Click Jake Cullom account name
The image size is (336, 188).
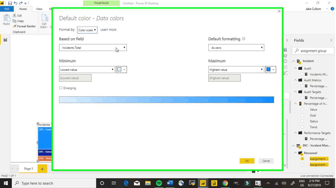tap(313, 9)
